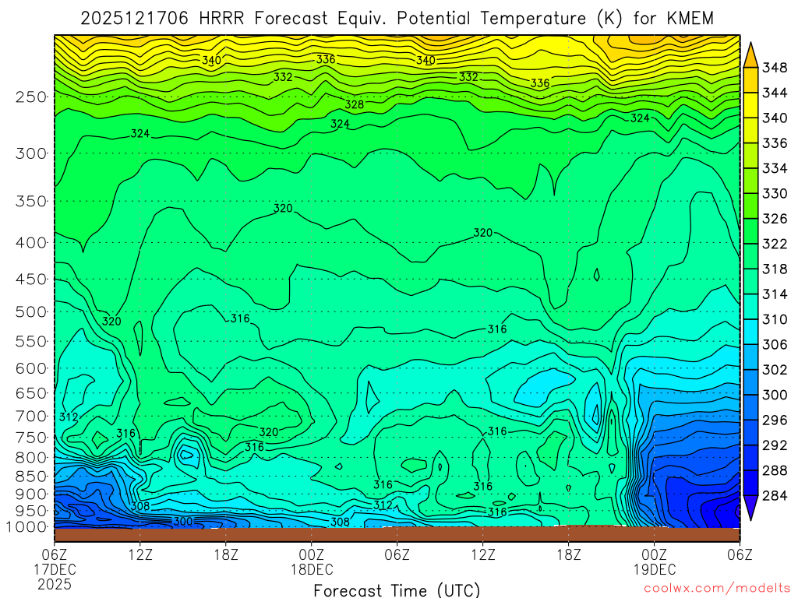798x598 pixels.
Task: Click colorbar label 288
Action: (x=775, y=470)
